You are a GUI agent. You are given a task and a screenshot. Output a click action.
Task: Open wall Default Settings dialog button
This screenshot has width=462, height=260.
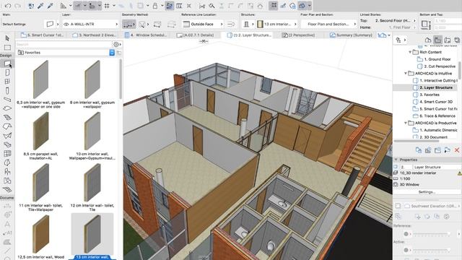click(x=50, y=24)
